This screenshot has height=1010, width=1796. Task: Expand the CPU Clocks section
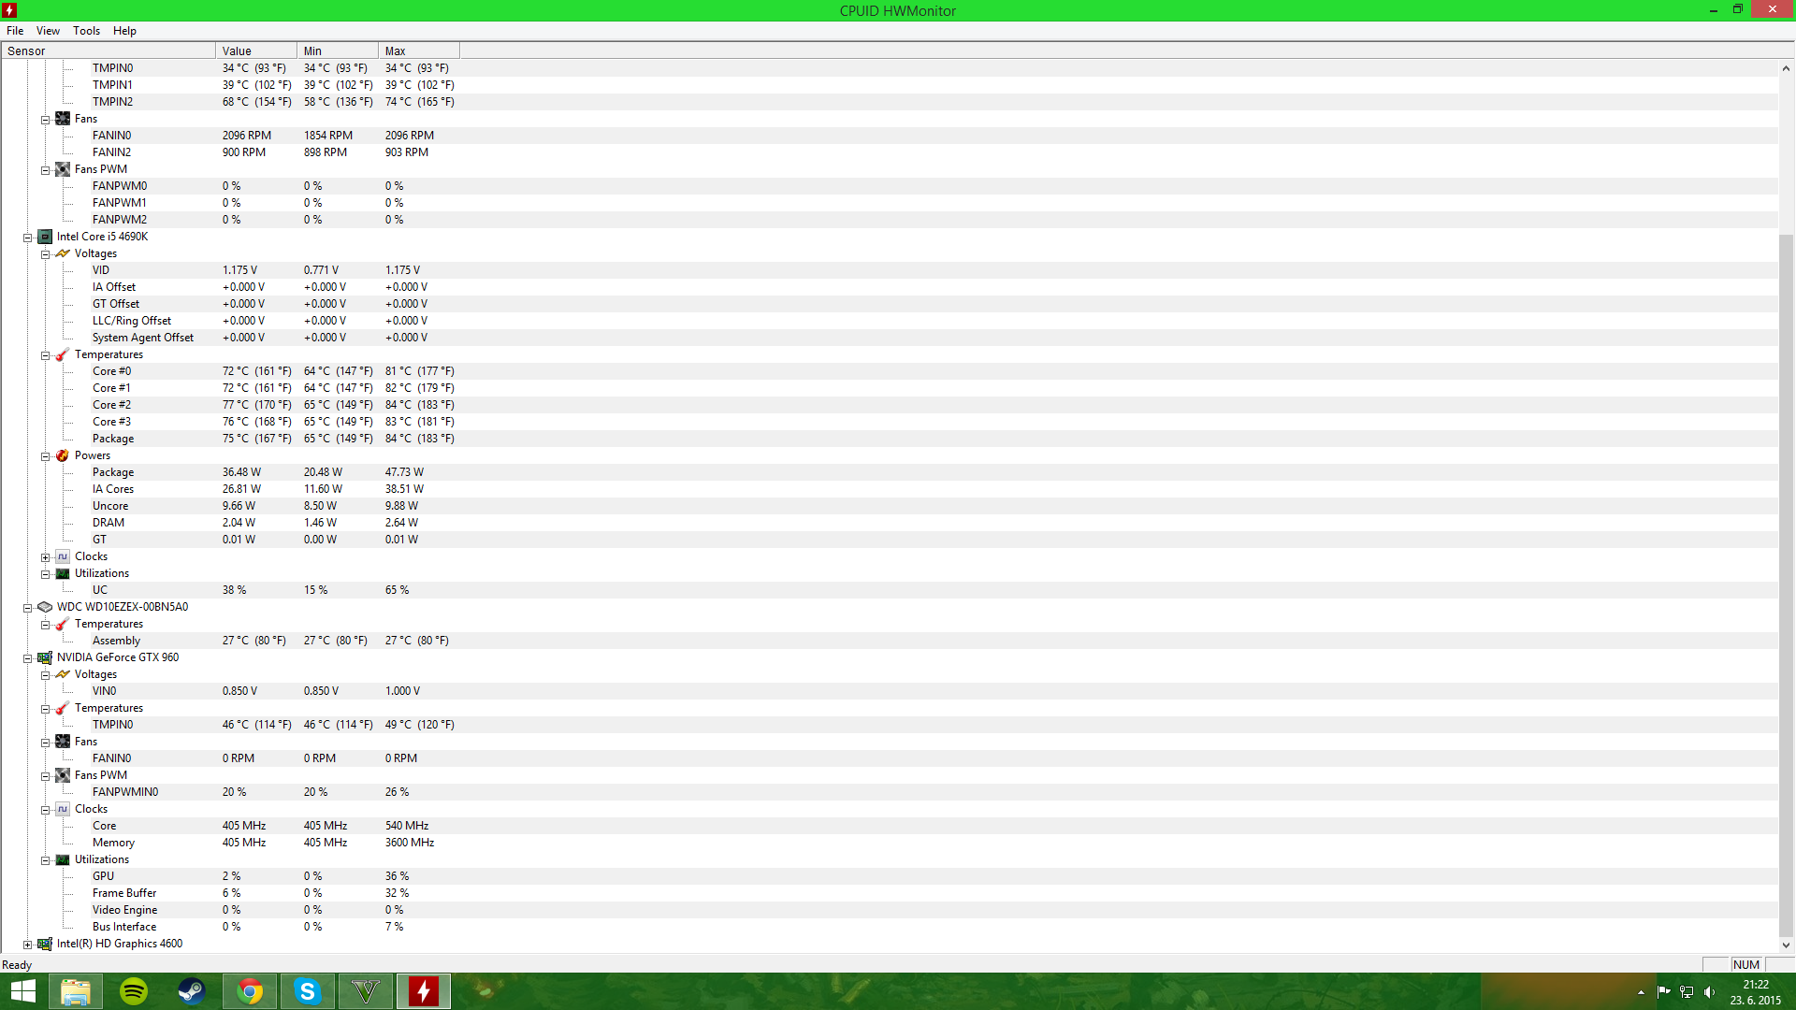click(x=45, y=557)
